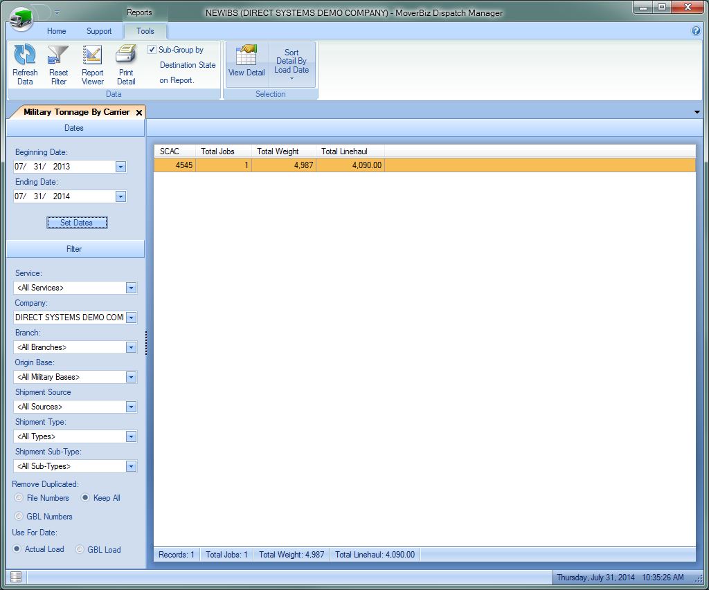Image resolution: width=709 pixels, height=590 pixels.
Task: Click the database icon in status bar
Action: tap(17, 577)
